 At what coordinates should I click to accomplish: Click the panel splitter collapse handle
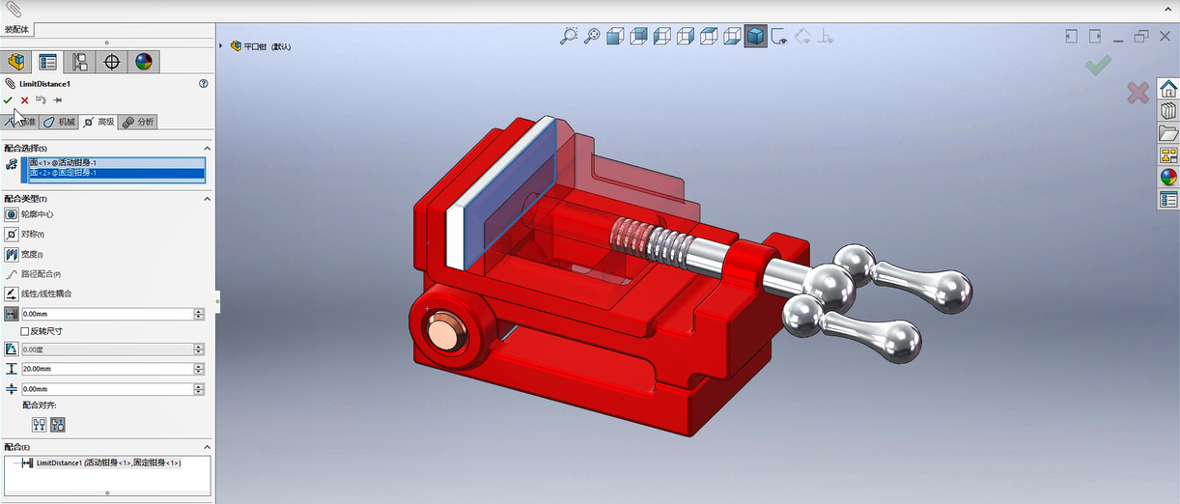[x=217, y=302]
